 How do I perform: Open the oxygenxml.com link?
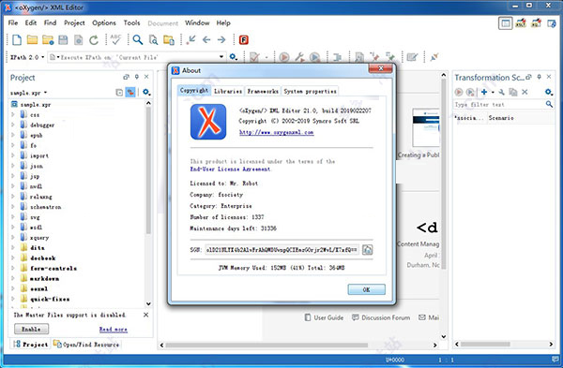pos(277,133)
